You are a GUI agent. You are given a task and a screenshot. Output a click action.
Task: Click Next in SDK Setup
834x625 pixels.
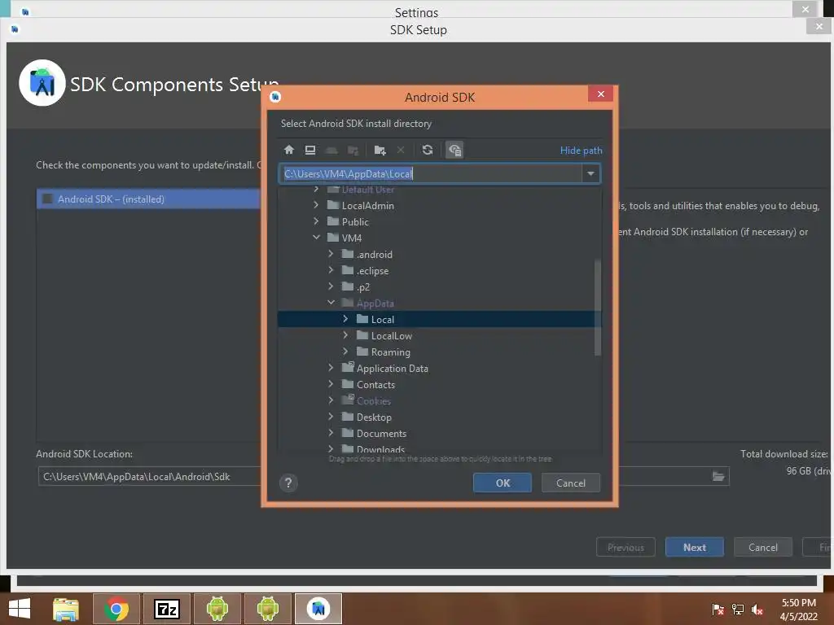tap(694, 547)
